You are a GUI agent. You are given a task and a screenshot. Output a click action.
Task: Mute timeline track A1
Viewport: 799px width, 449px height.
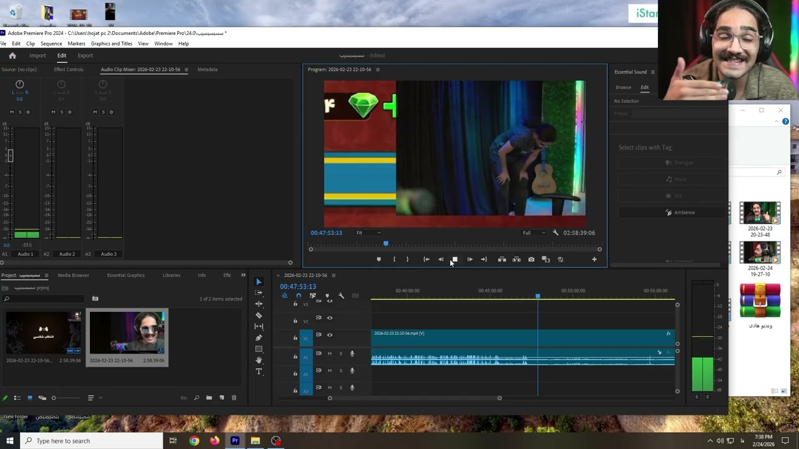[330, 354]
